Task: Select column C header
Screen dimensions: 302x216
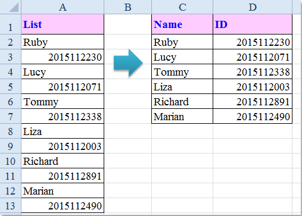Action: point(182,7)
